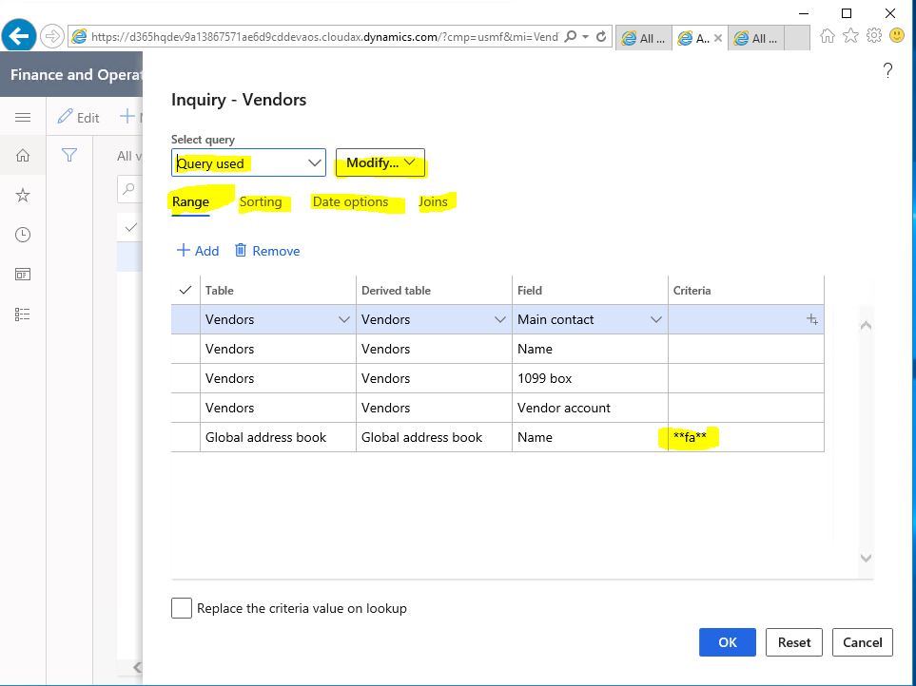This screenshot has width=916, height=686.
Task: Select the first 'All ...' browser tab
Action: (x=643, y=38)
